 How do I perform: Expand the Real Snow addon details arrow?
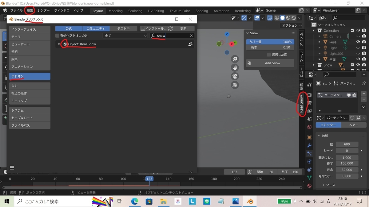59,44
